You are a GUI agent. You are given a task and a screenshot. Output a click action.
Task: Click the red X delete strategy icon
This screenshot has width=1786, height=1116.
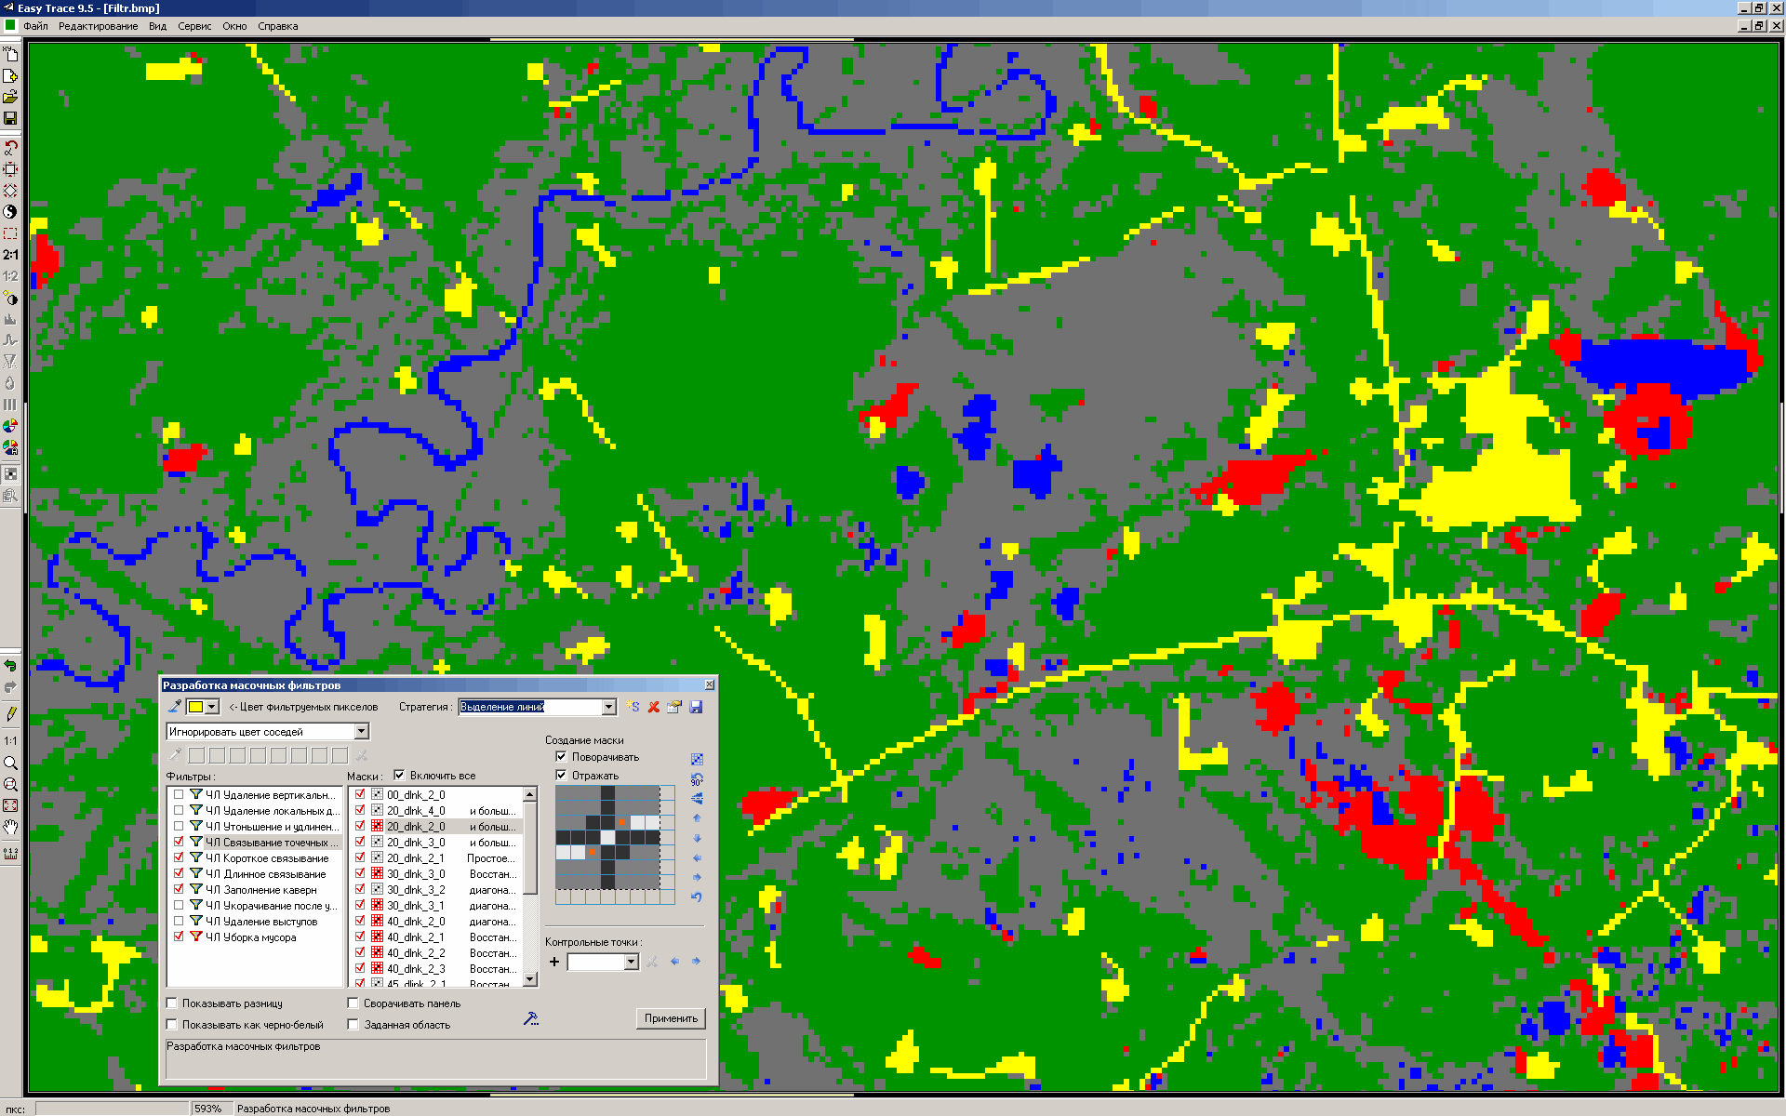click(654, 707)
